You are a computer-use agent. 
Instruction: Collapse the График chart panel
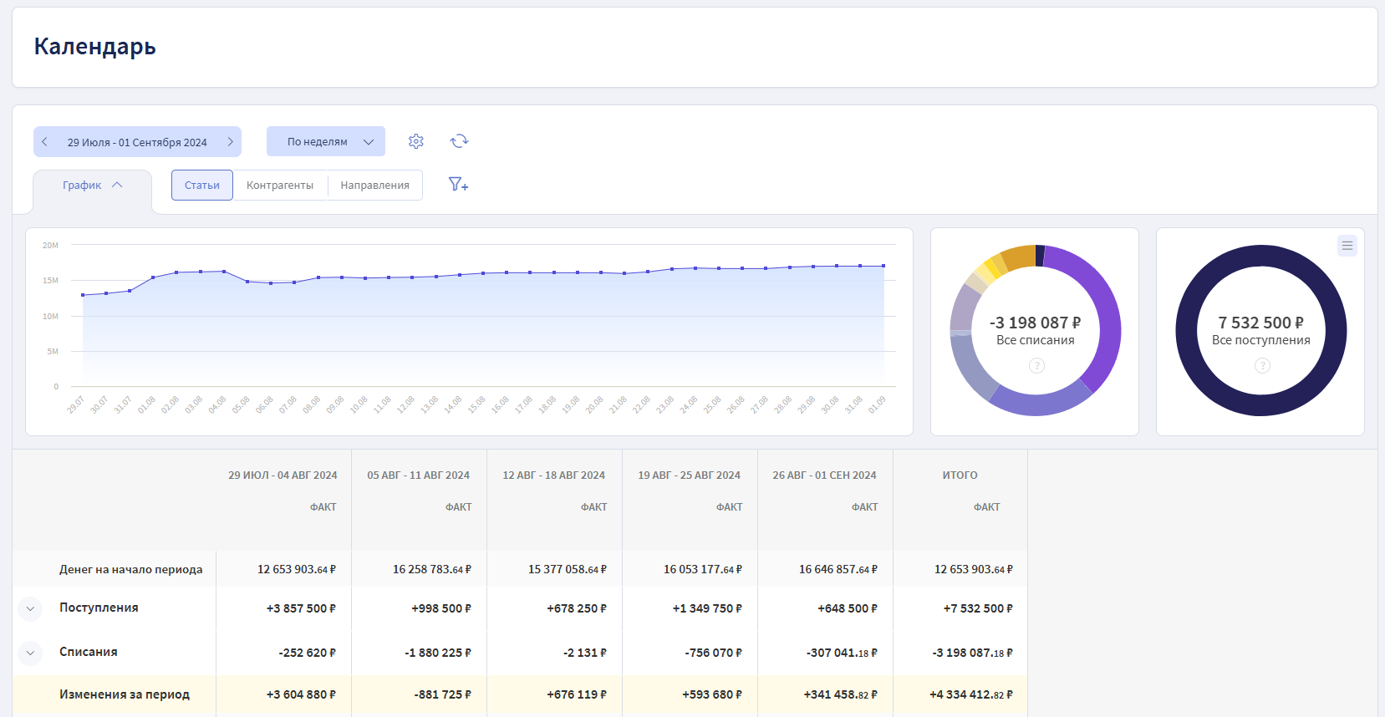coord(92,186)
